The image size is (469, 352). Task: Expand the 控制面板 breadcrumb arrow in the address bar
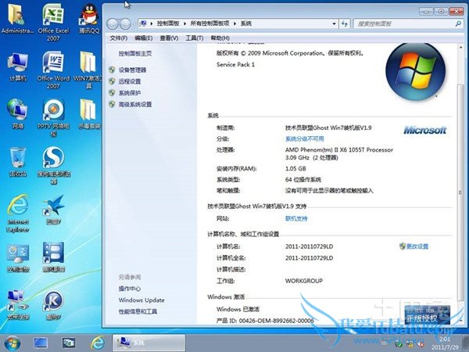184,24
